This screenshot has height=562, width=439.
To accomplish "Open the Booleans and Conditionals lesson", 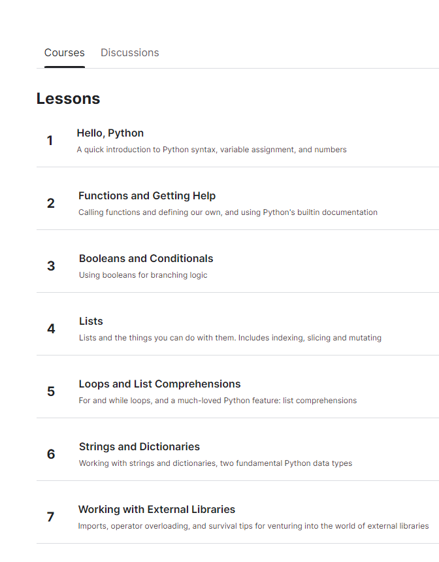I will tap(146, 258).
